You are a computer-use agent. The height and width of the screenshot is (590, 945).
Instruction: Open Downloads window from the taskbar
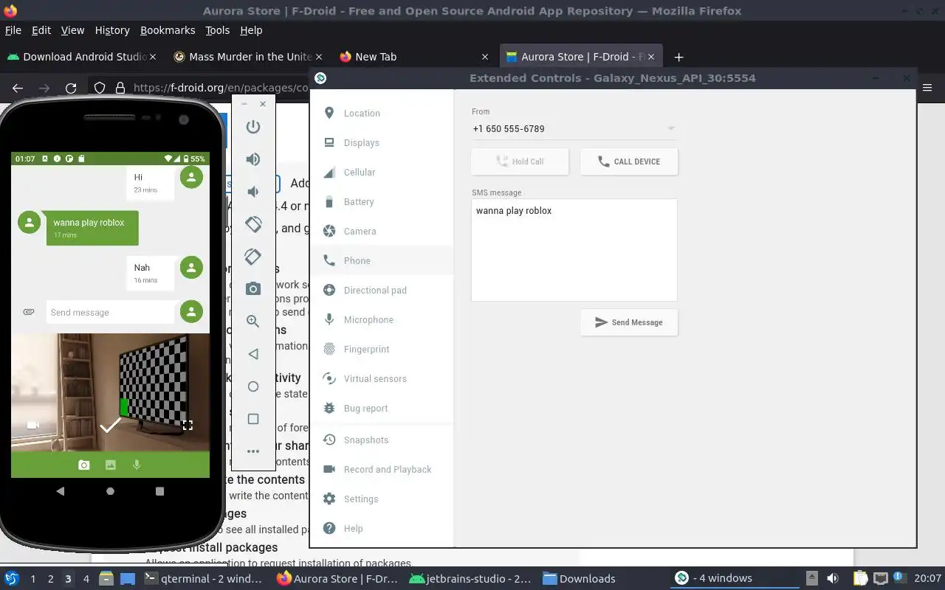(580, 579)
